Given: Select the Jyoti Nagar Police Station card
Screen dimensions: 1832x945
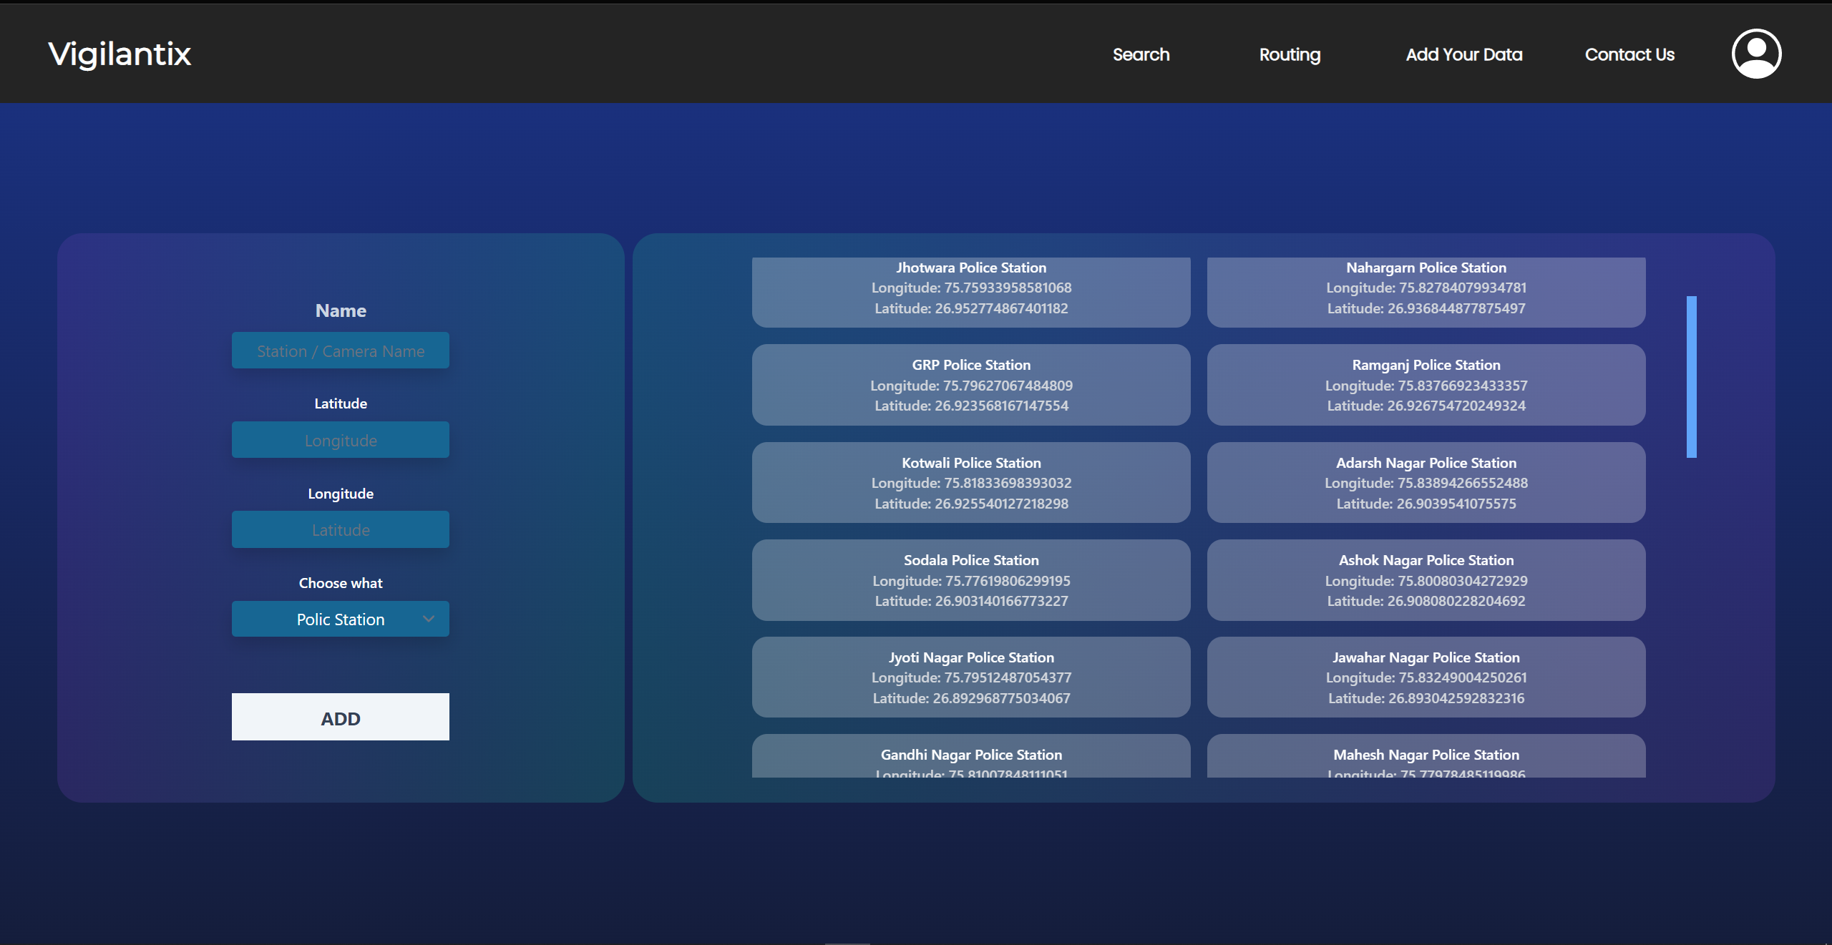Looking at the screenshot, I should pyautogui.click(x=971, y=677).
